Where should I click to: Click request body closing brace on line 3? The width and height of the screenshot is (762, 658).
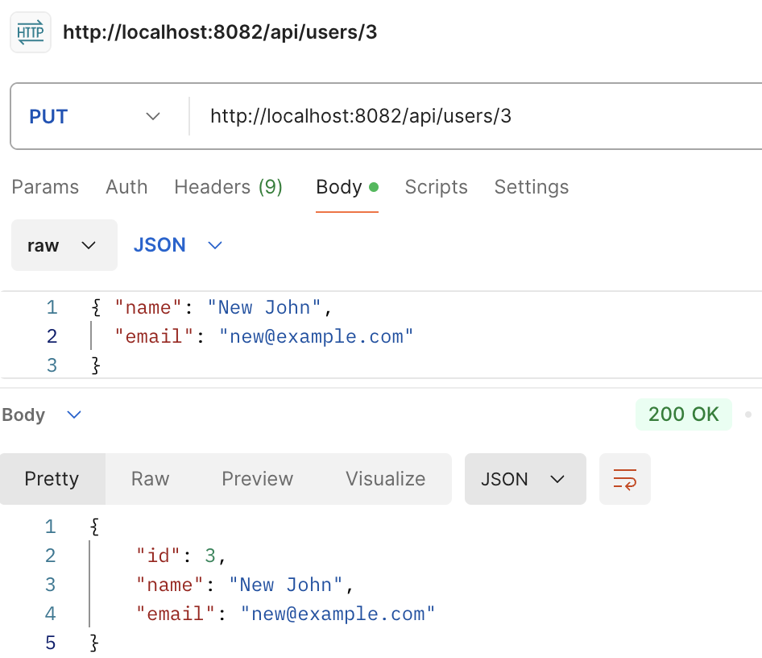96,365
